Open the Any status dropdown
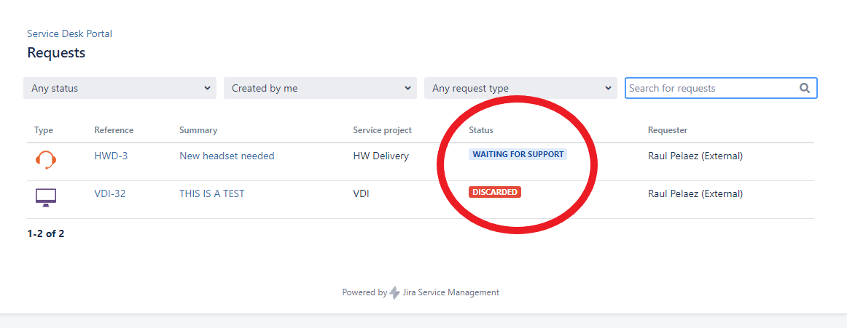847x328 pixels. [x=120, y=88]
